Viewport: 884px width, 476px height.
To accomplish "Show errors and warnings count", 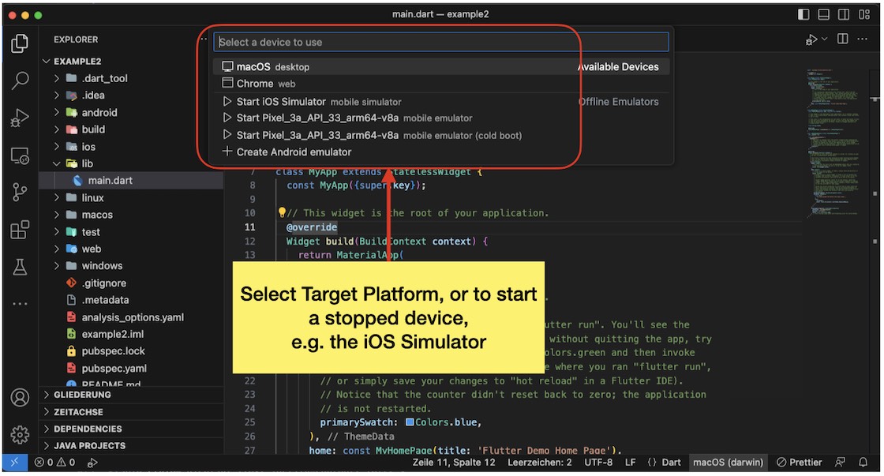I will point(54,463).
